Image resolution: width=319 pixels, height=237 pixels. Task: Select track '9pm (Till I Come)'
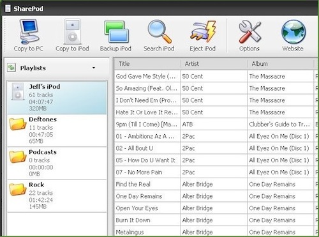click(147, 124)
